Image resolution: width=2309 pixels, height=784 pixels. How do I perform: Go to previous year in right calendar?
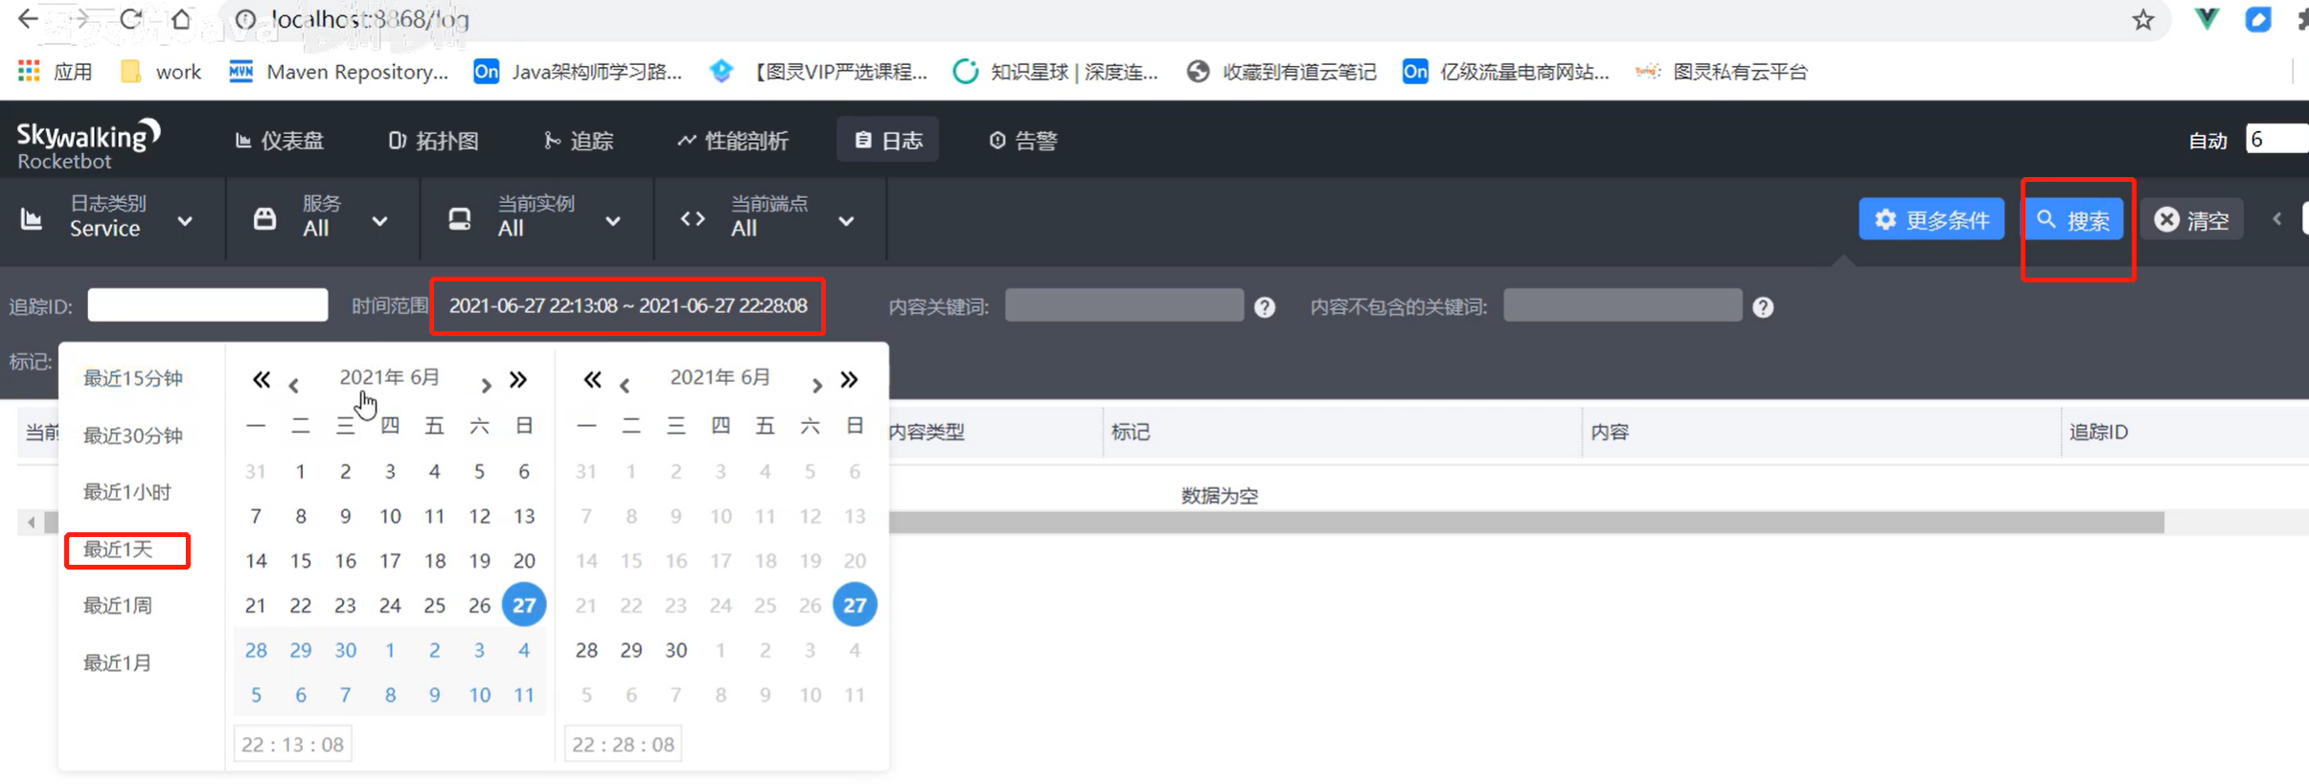coord(592,380)
